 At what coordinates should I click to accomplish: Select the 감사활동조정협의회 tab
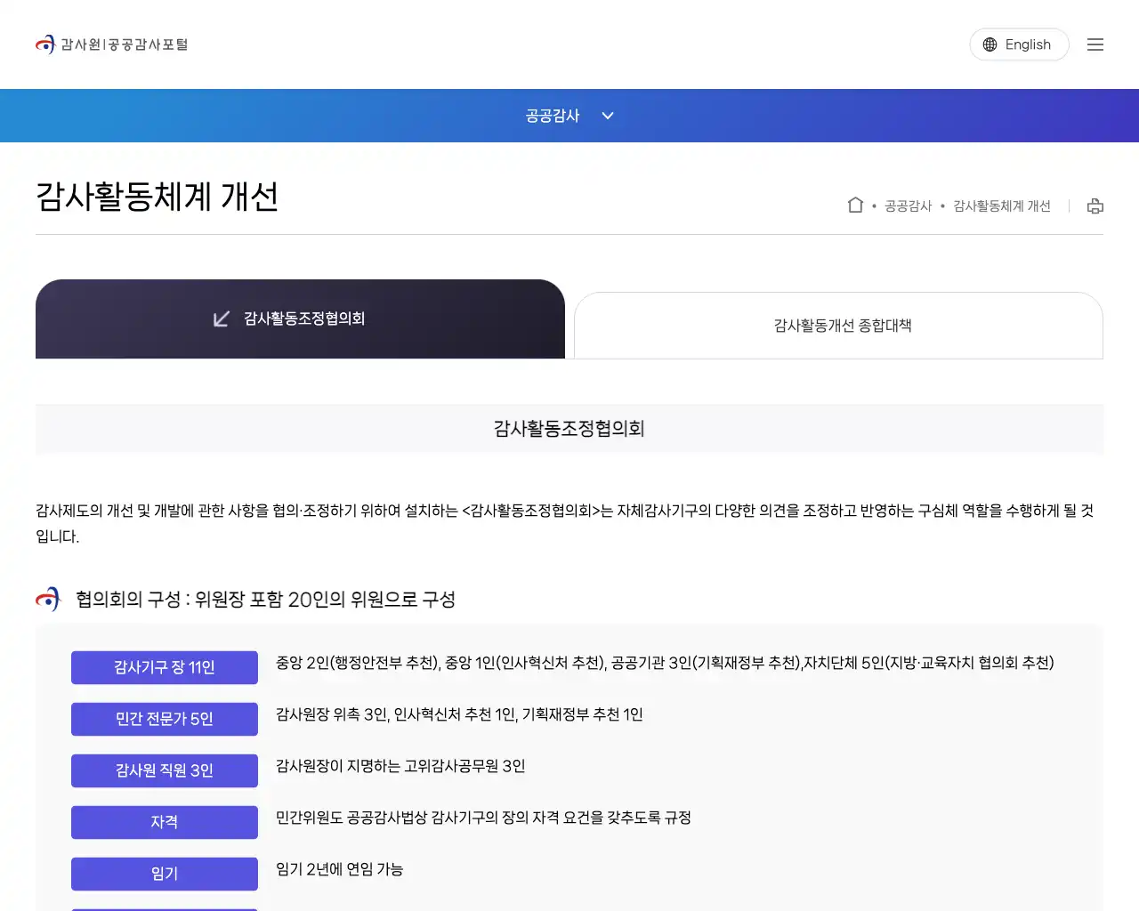click(x=300, y=318)
